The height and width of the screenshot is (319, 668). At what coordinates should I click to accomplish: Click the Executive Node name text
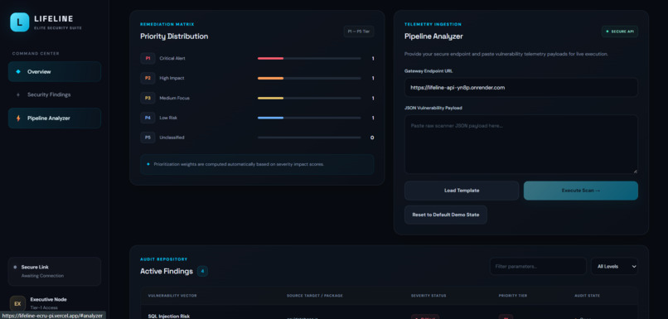48,299
